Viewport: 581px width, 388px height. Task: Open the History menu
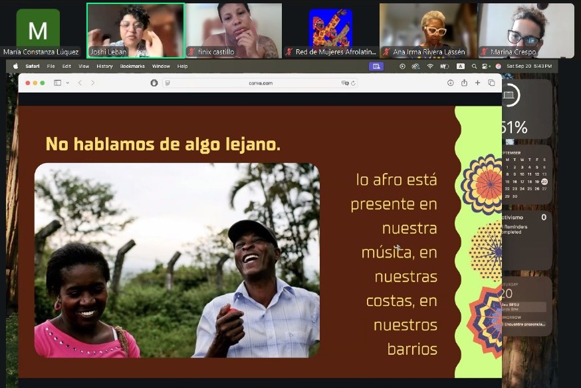[x=104, y=66]
